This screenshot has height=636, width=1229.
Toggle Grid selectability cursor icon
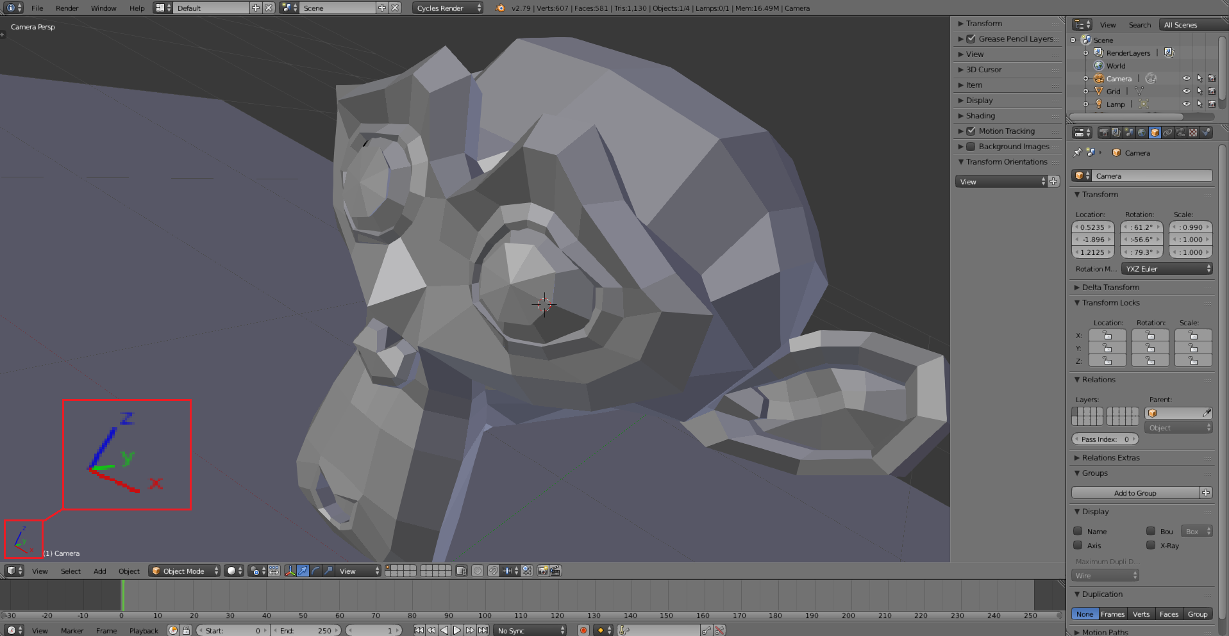[1200, 91]
